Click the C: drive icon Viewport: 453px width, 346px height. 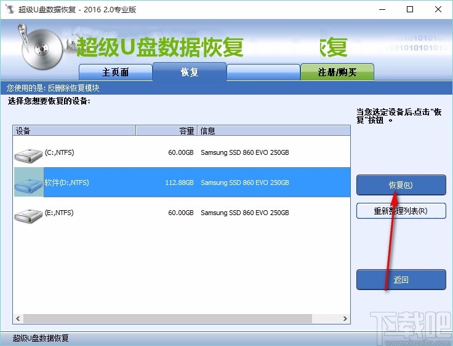point(28,156)
